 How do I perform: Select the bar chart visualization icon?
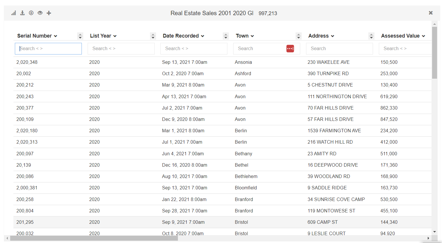pos(13,13)
